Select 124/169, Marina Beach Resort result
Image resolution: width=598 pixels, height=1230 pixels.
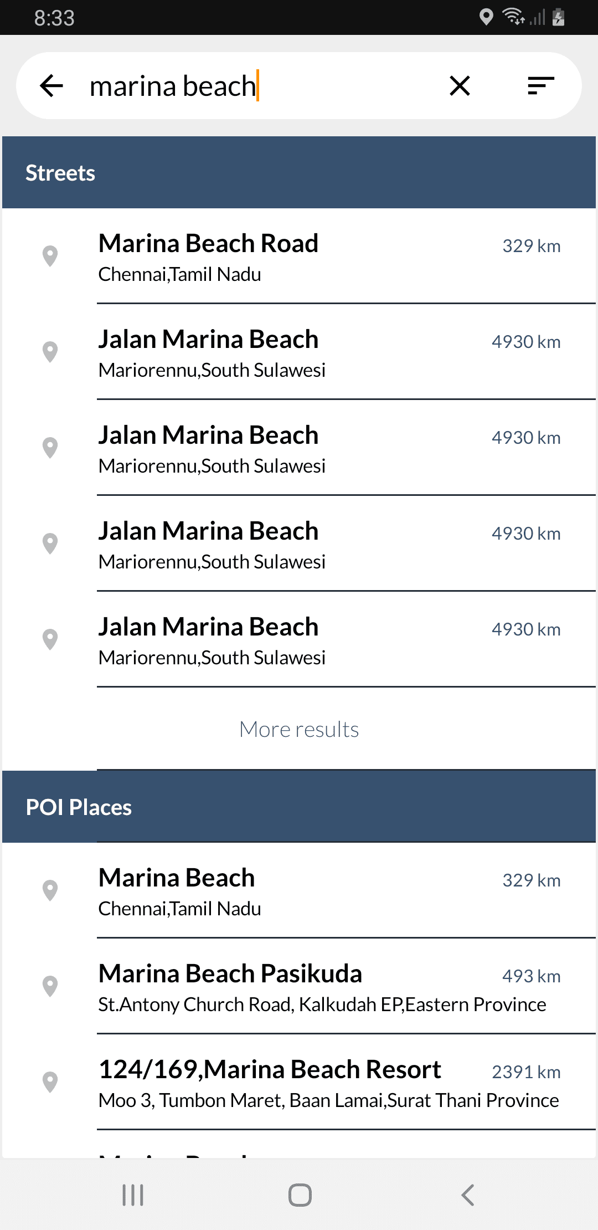(270, 1083)
